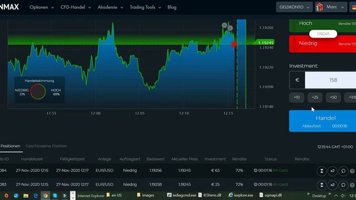The image size is (356, 200).
Task: Expand the Desktop toolbar chevron in taskbar
Action: pyautogui.click(x=329, y=194)
